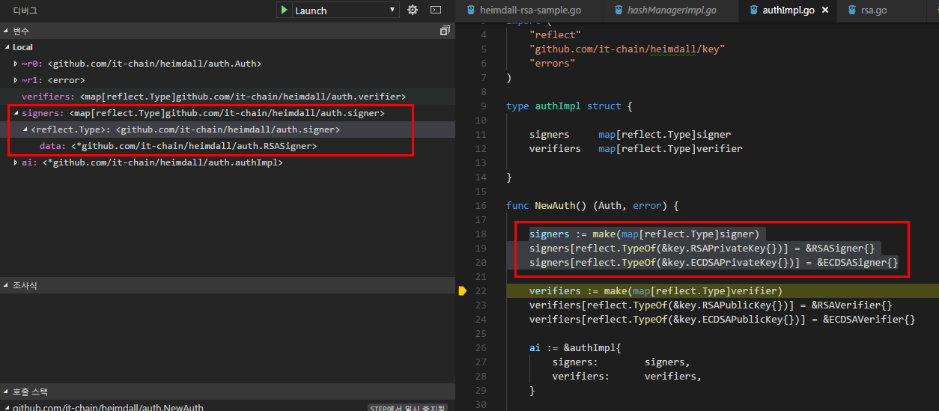
Task: Click the current-line debug arrow at line 22
Action: [463, 290]
